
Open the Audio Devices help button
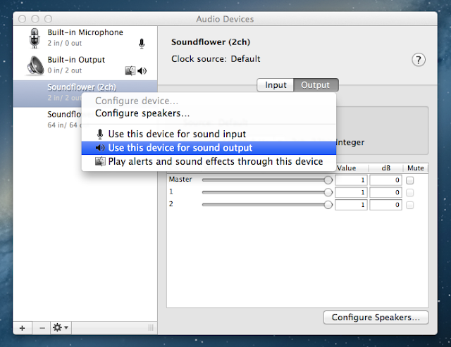click(x=419, y=60)
